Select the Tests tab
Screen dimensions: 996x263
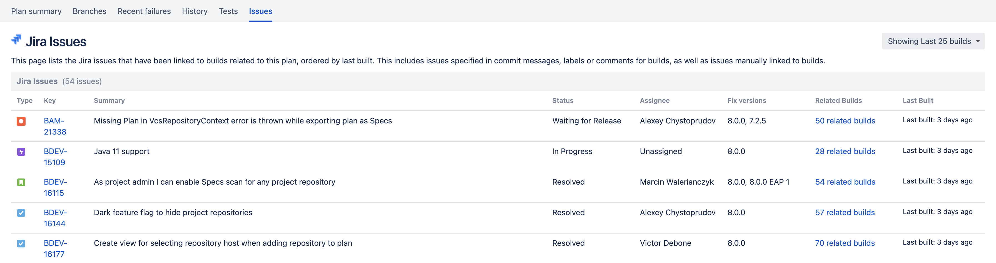pos(228,11)
